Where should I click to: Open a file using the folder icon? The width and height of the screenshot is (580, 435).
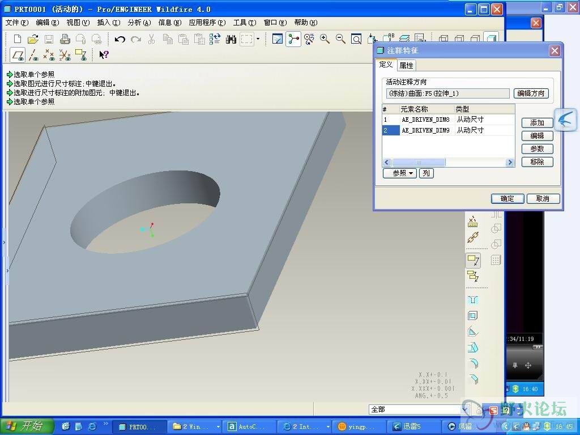[33, 39]
